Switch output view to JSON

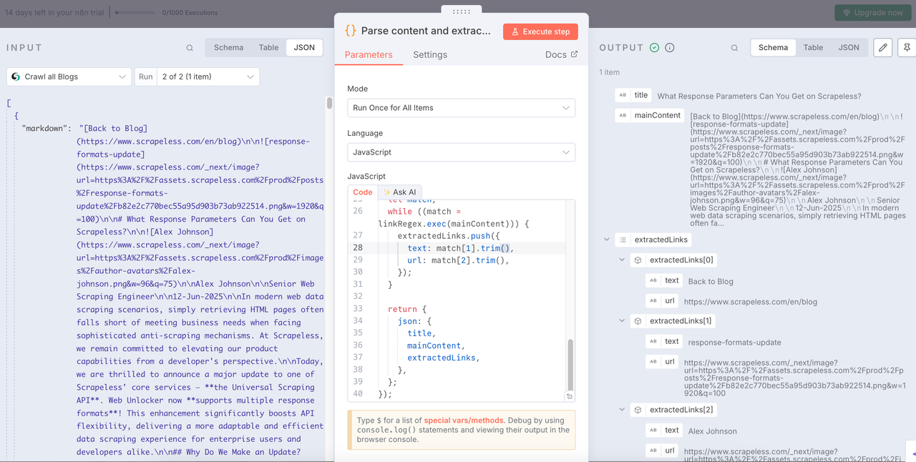click(849, 47)
